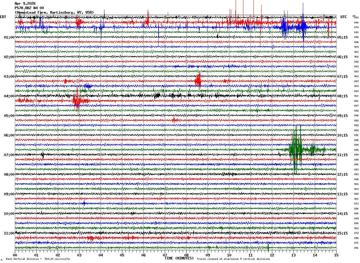
Task: Click the '06:15' UTC time label
Action: 342,57
